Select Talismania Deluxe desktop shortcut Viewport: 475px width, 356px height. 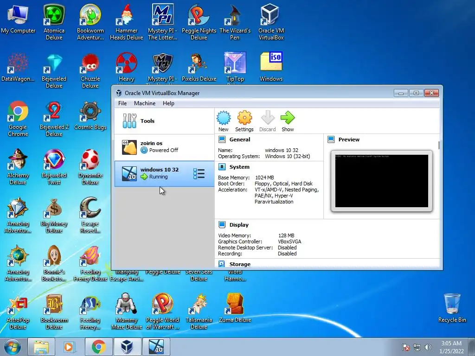tap(199, 311)
